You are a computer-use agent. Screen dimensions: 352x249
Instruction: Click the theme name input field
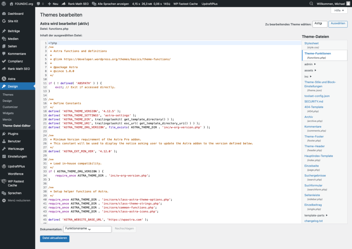(320, 24)
